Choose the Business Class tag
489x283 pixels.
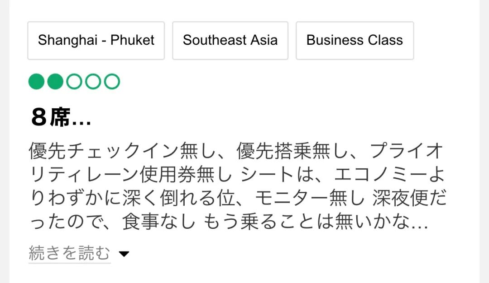pyautogui.click(x=355, y=40)
